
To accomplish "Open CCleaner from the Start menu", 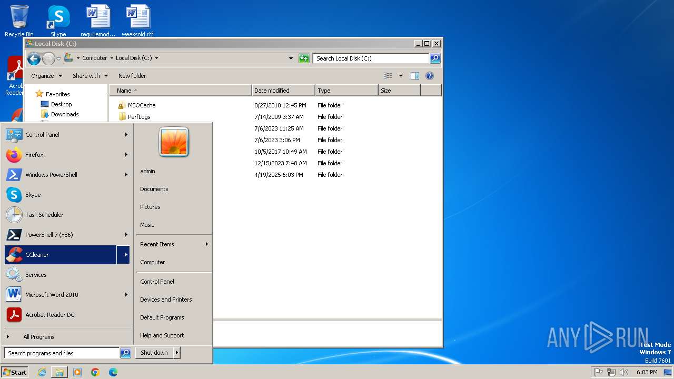I will (x=61, y=255).
